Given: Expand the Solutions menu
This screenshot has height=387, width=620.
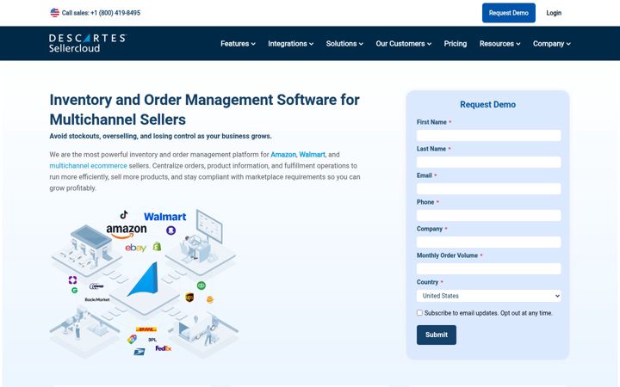Looking at the screenshot, I should pos(344,44).
